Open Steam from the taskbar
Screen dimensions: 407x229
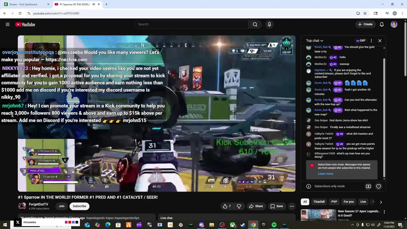click(243, 225)
